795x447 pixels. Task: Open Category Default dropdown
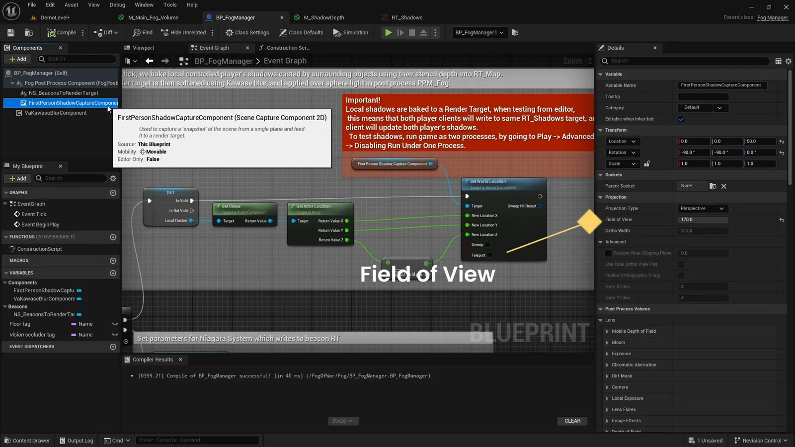point(703,108)
